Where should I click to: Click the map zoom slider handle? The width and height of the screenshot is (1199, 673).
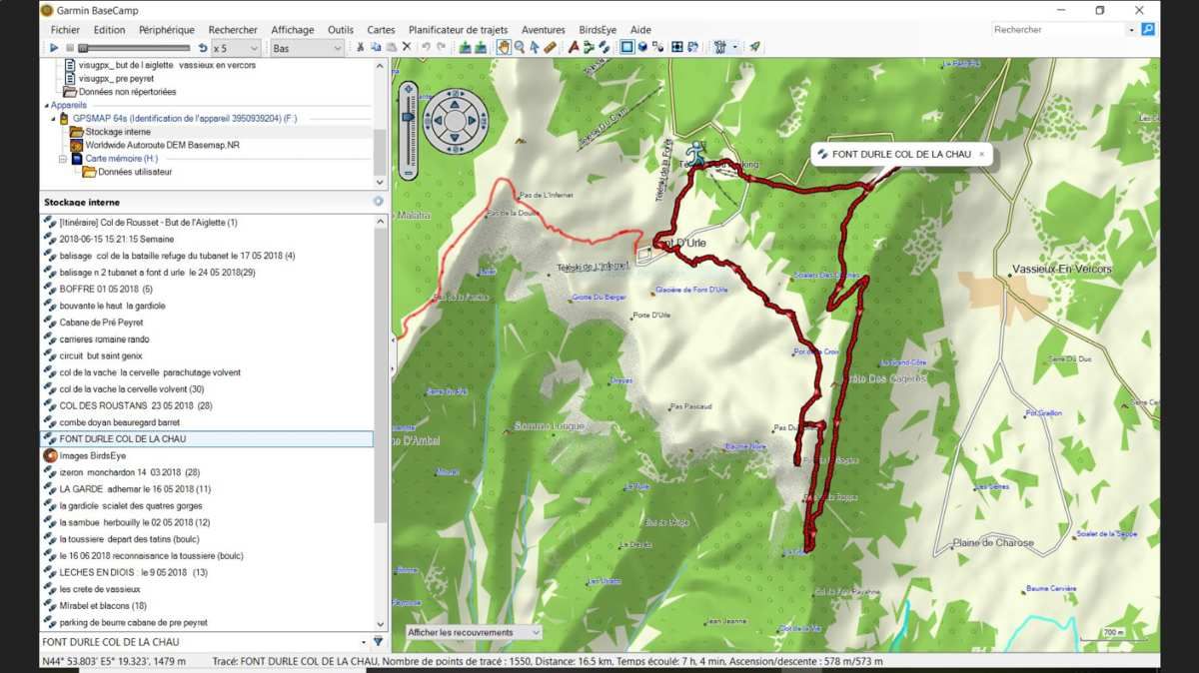point(408,116)
